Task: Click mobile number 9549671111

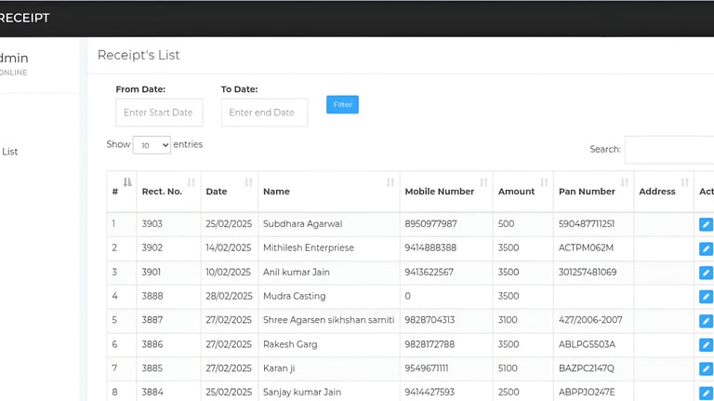Action: point(426,368)
